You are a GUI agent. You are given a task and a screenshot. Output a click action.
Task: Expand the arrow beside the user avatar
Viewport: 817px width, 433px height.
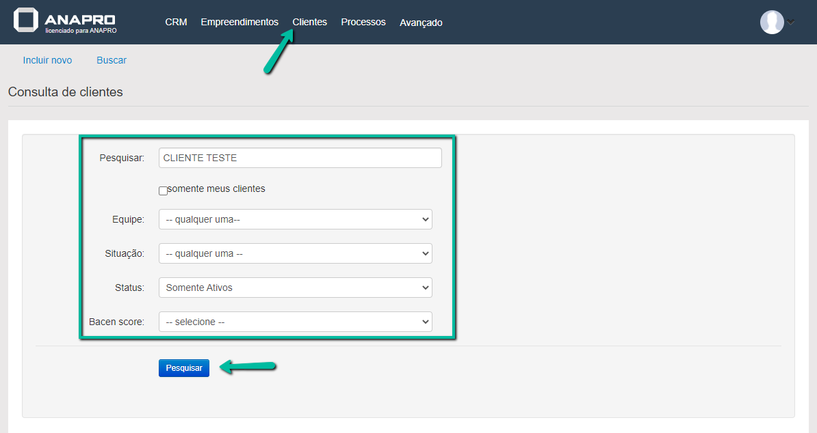click(791, 23)
